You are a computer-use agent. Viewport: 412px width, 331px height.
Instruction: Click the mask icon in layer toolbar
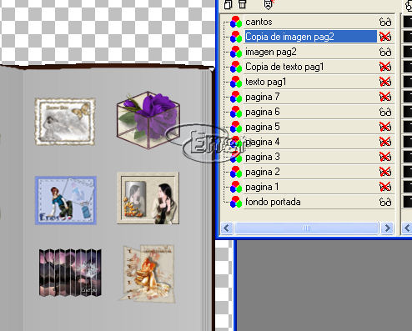(268, 4)
